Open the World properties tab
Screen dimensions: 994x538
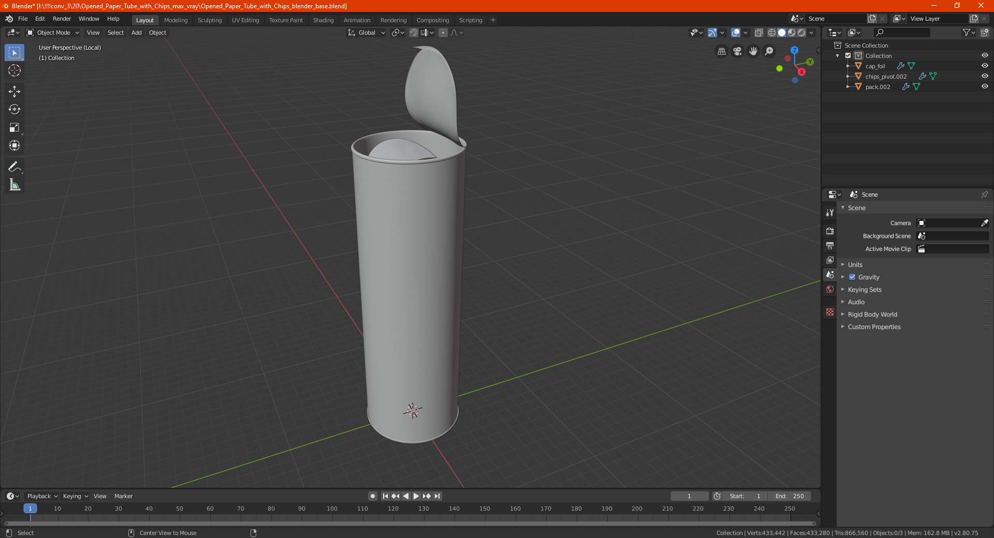pyautogui.click(x=830, y=289)
